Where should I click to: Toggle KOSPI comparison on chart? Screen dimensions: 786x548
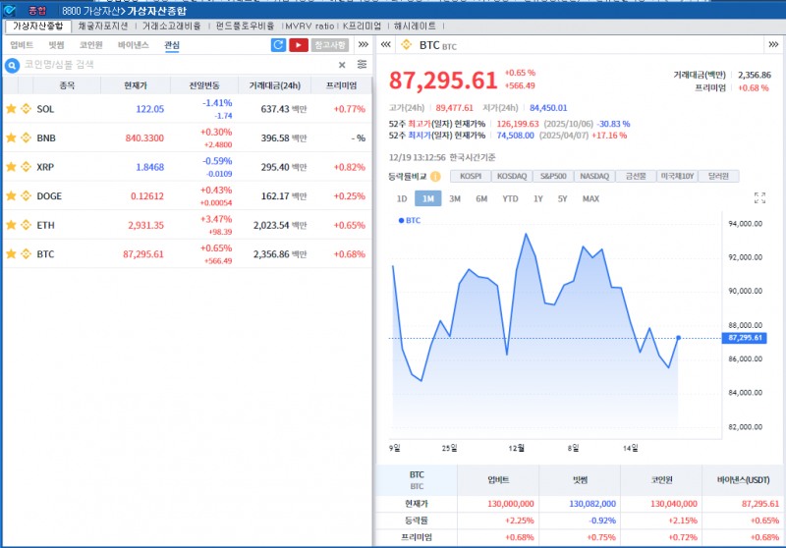coord(471,177)
